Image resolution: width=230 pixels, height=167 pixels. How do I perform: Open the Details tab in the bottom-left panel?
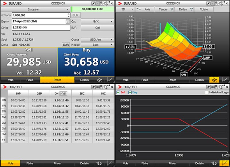(85, 163)
